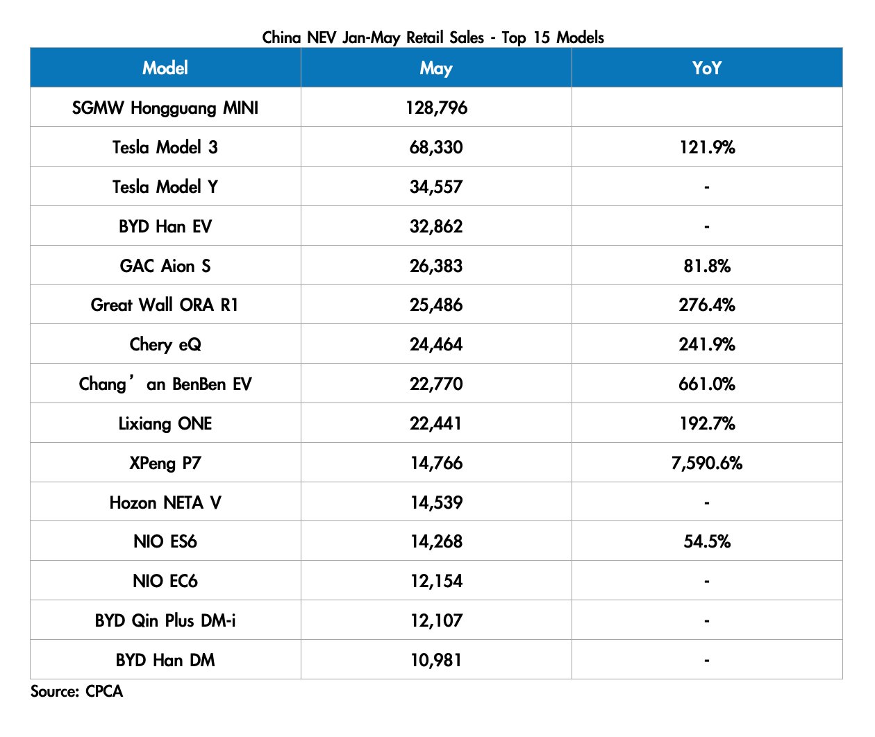Click the Source: CPCA footnote text
875x737 pixels.
(x=76, y=692)
